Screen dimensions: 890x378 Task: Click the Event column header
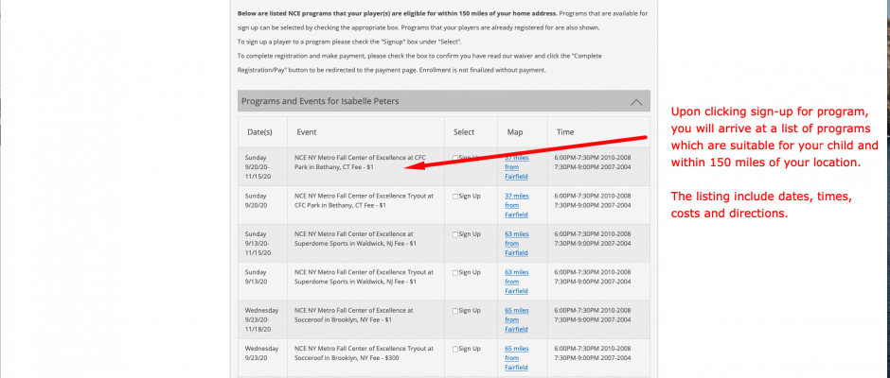tap(307, 132)
